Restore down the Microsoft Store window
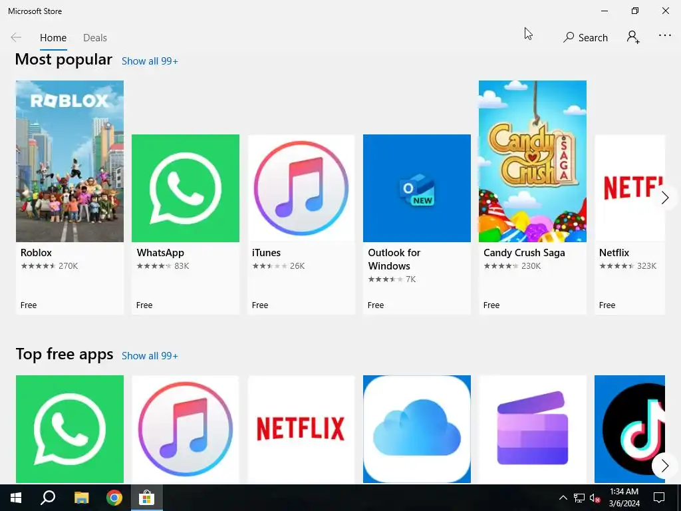The height and width of the screenshot is (511, 681). [635, 11]
